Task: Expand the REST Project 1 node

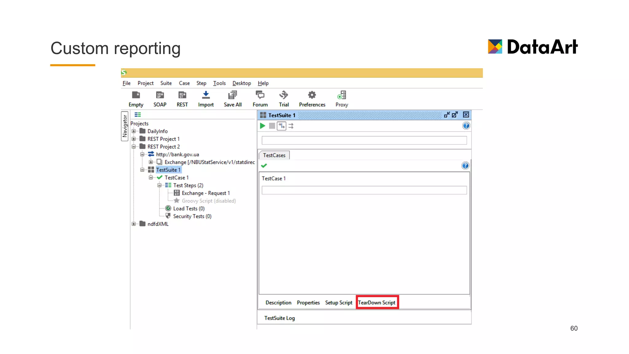Action: coord(134,139)
